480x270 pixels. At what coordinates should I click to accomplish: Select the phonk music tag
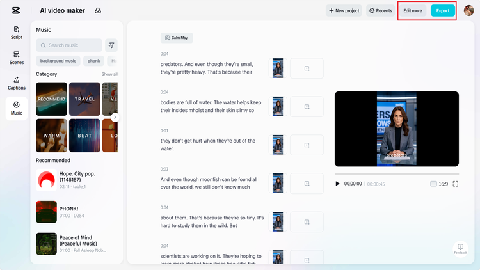94,61
